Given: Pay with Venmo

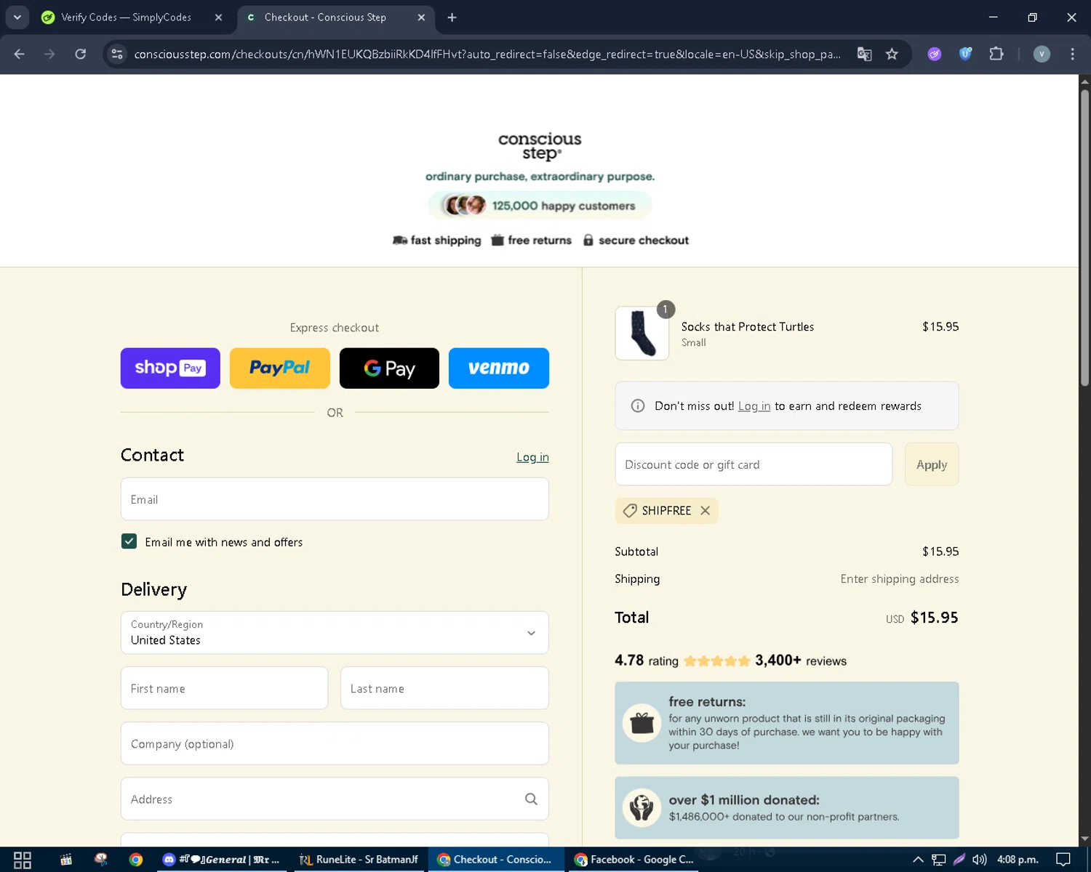Looking at the screenshot, I should coord(499,368).
